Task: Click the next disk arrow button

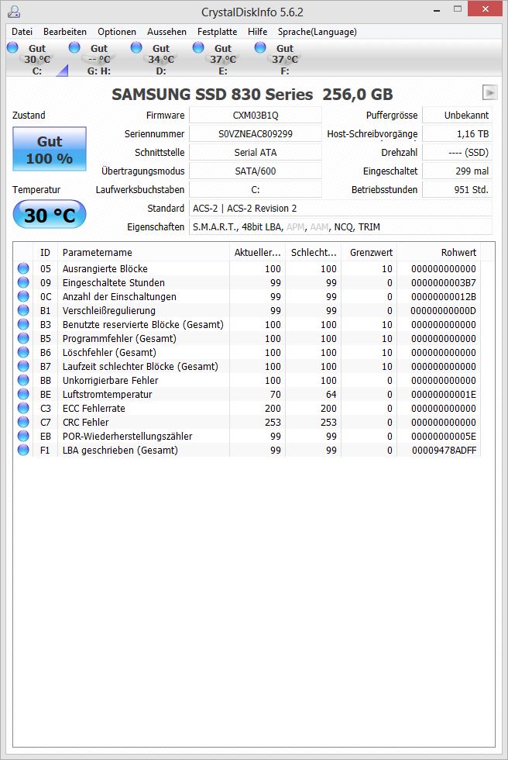Action: tap(489, 92)
